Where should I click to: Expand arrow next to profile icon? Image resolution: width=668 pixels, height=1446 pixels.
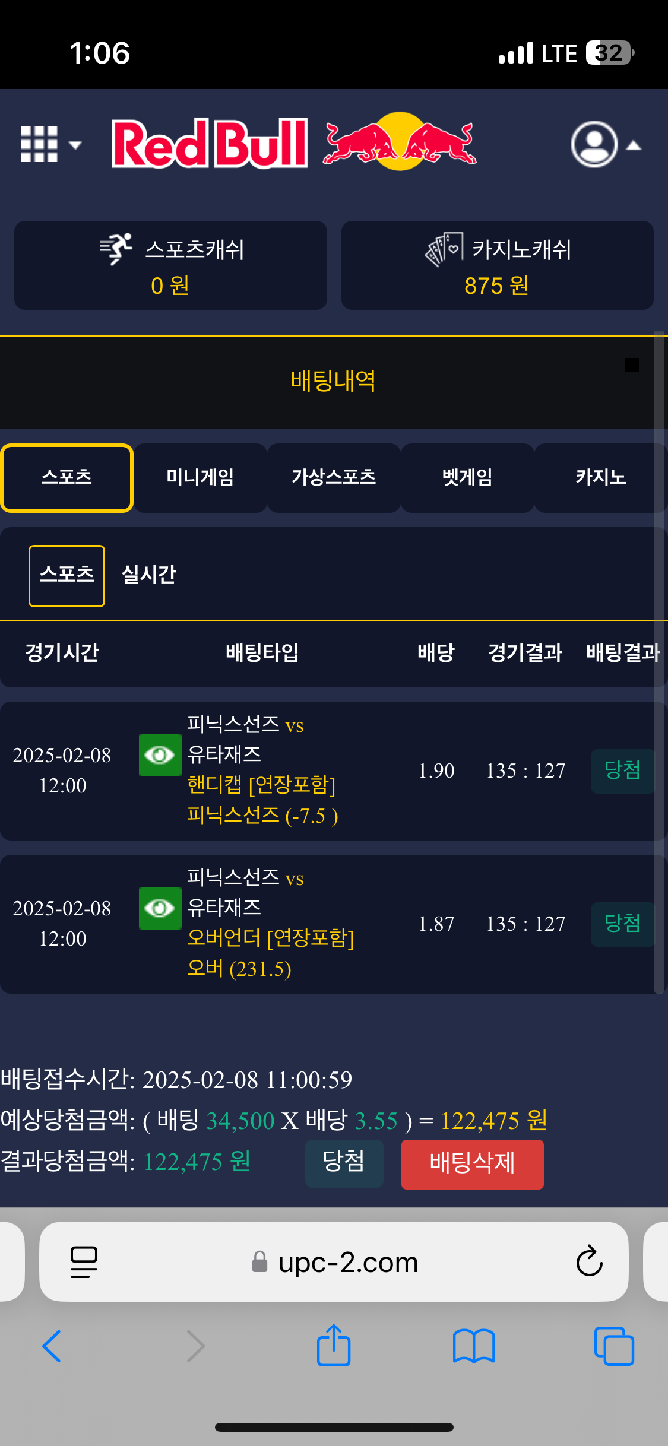[x=634, y=145]
